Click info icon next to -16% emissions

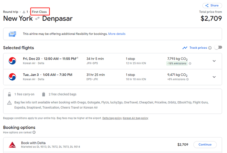pyautogui.click(x=190, y=64)
